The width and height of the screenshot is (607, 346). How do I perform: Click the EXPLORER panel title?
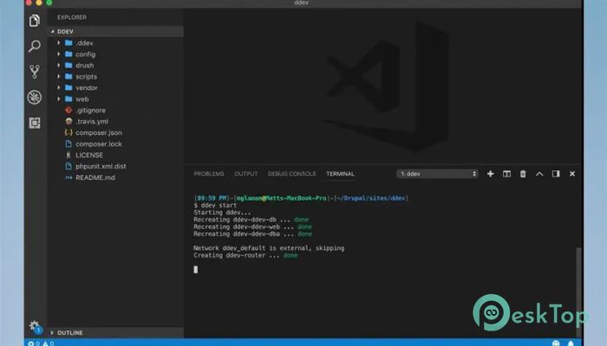[x=72, y=17]
